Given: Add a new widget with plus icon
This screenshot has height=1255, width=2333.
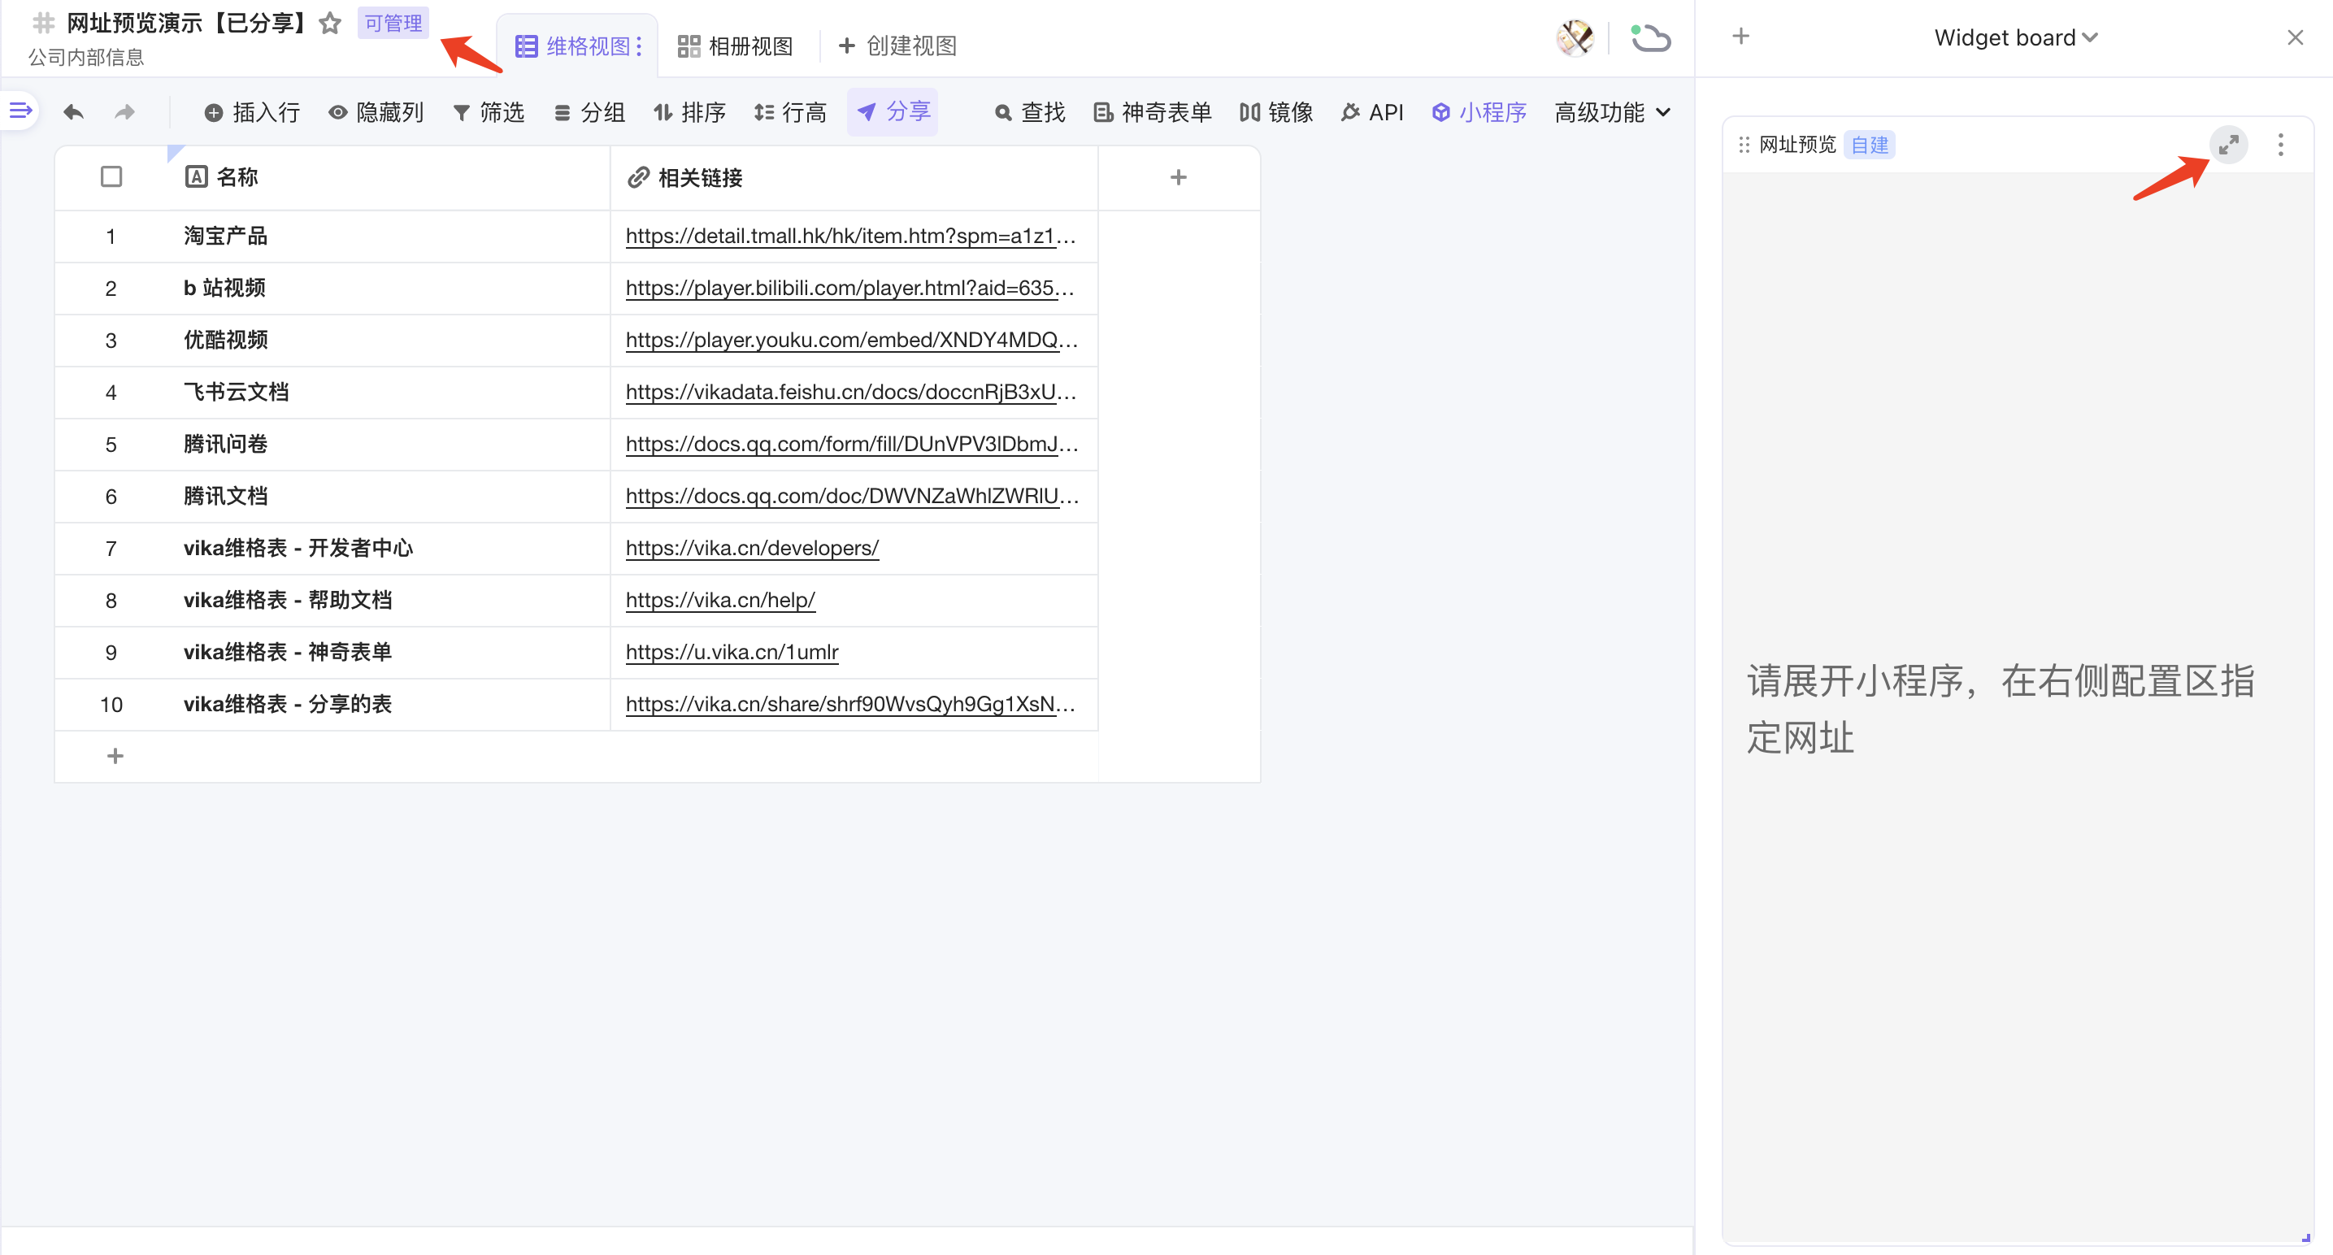Looking at the screenshot, I should click(x=1740, y=37).
